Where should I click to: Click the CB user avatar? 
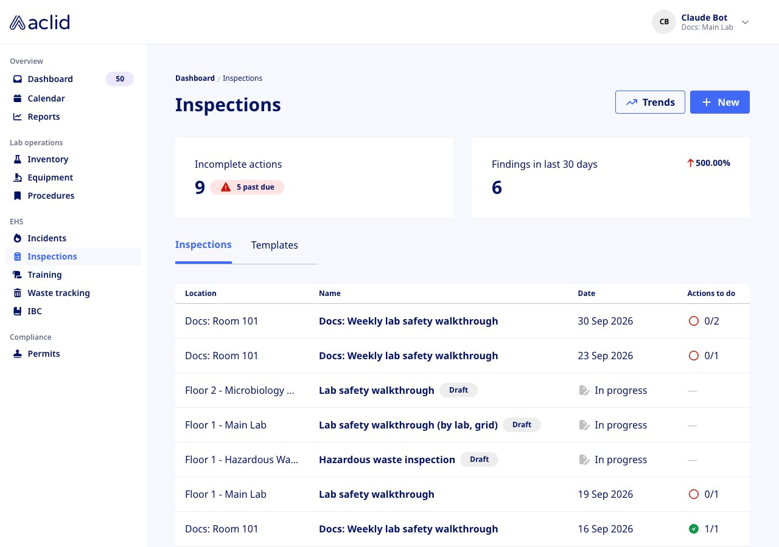click(664, 22)
